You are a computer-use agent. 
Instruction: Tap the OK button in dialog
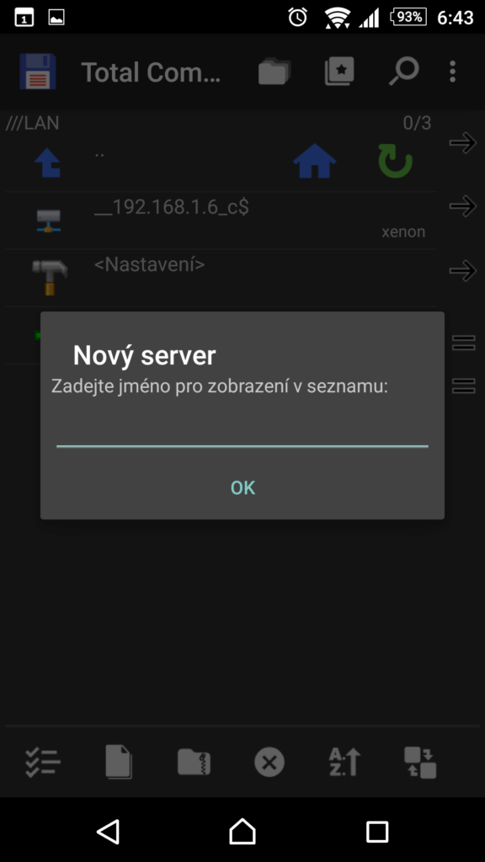pyautogui.click(x=242, y=487)
